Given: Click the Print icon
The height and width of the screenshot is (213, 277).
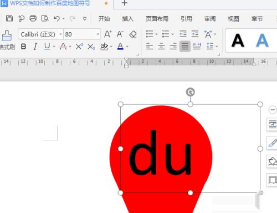Looking at the screenshot, I should 33,18.
